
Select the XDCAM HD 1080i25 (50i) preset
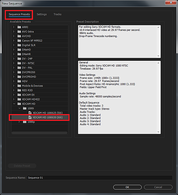tap(48, 113)
